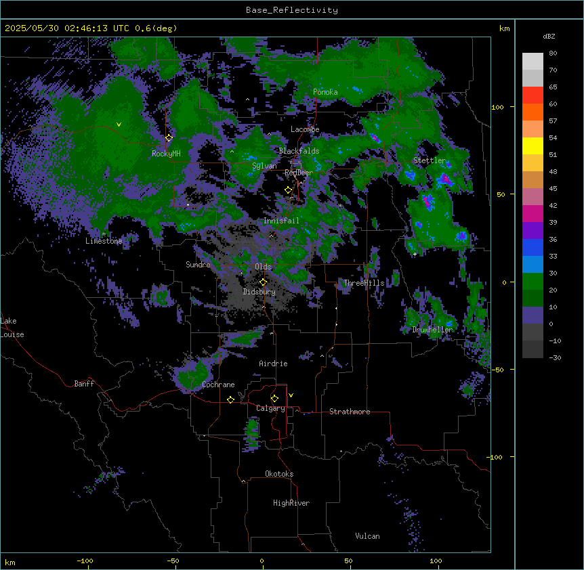Click the 0.6(deg) elevation angle text
Viewport: 584px width, 570px height.
pos(156,28)
